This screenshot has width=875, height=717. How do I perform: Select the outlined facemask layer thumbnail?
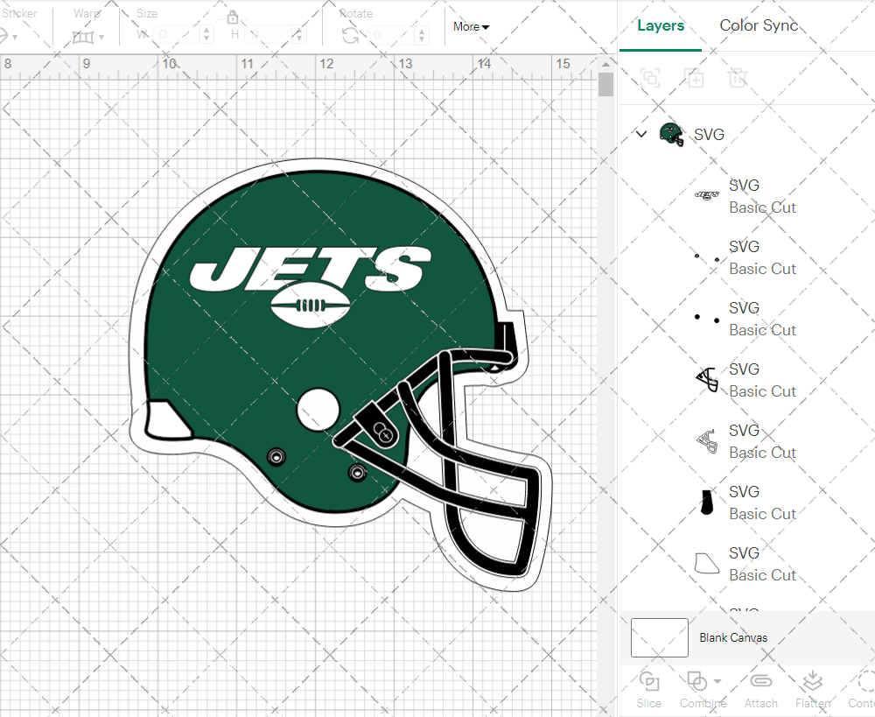tap(707, 441)
